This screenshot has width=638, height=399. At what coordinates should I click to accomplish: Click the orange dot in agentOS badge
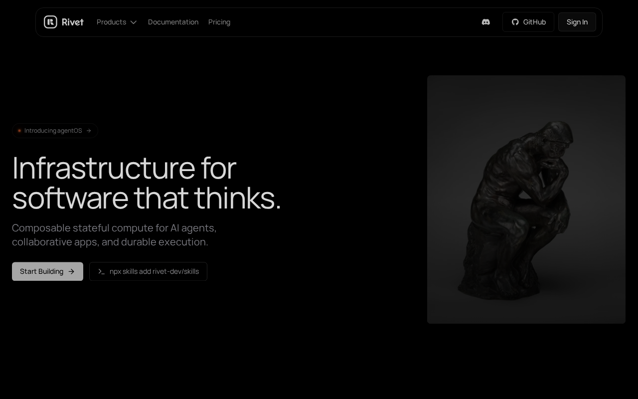19,131
